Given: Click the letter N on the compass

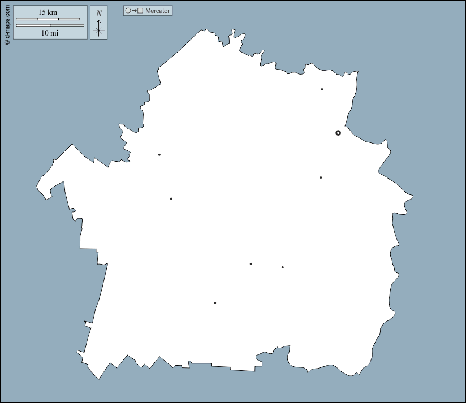Looking at the screenshot, I should 99,14.
